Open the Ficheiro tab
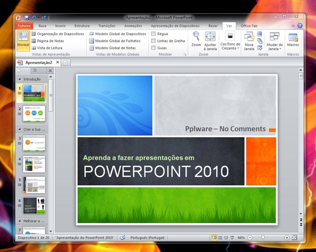The image size is (316, 252). click(x=24, y=26)
